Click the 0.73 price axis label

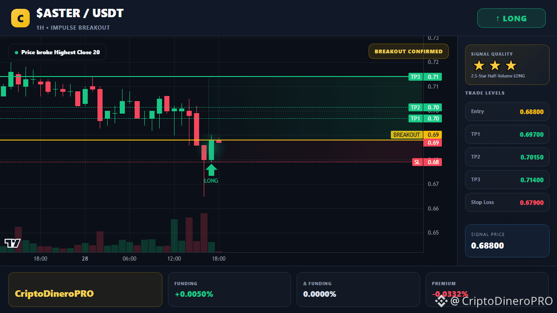click(433, 38)
